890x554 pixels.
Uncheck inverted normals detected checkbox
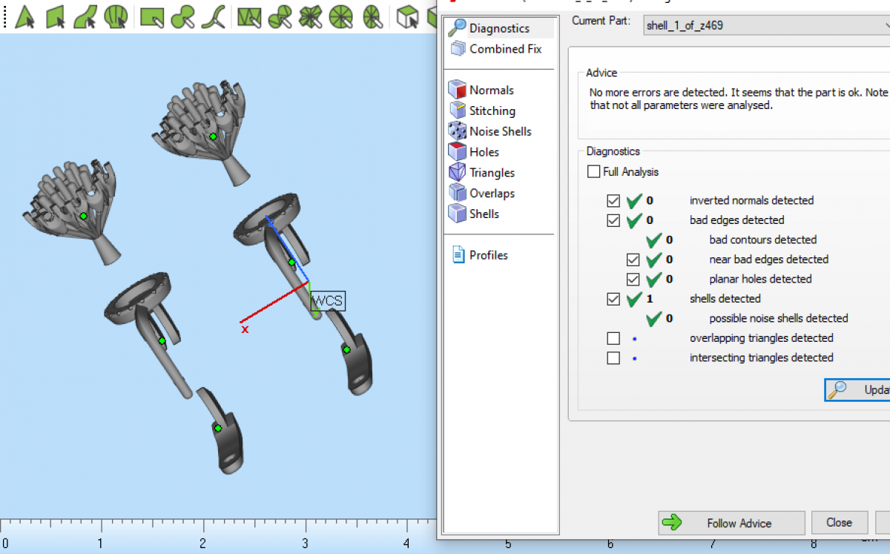(613, 201)
